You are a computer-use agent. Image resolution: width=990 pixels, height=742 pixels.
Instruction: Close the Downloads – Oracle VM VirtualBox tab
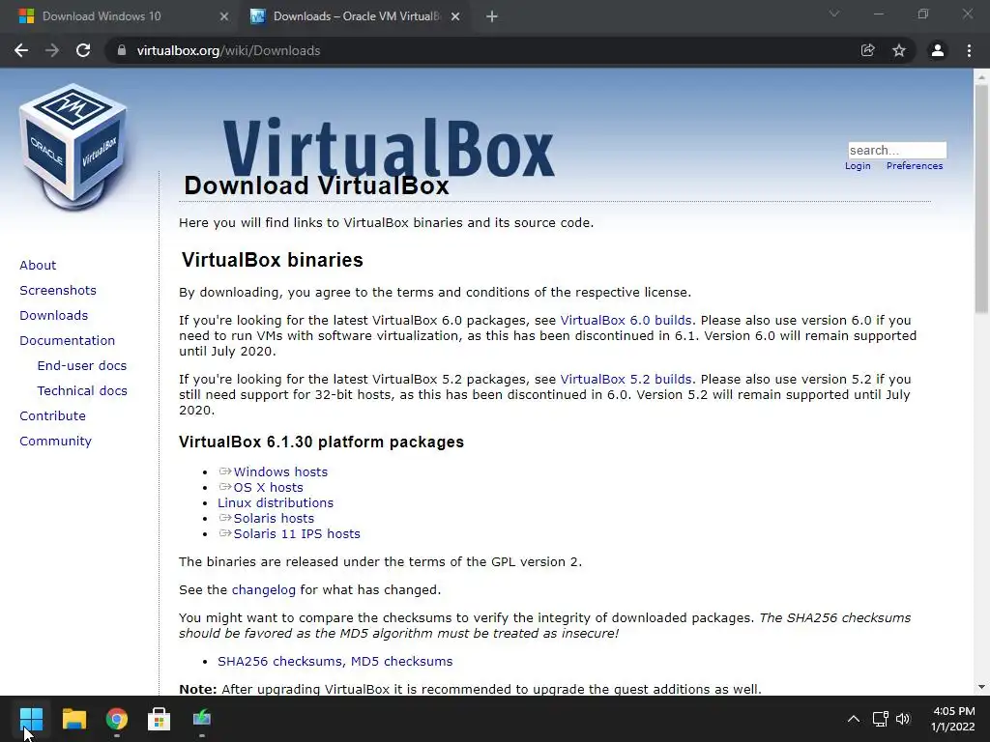(x=455, y=16)
